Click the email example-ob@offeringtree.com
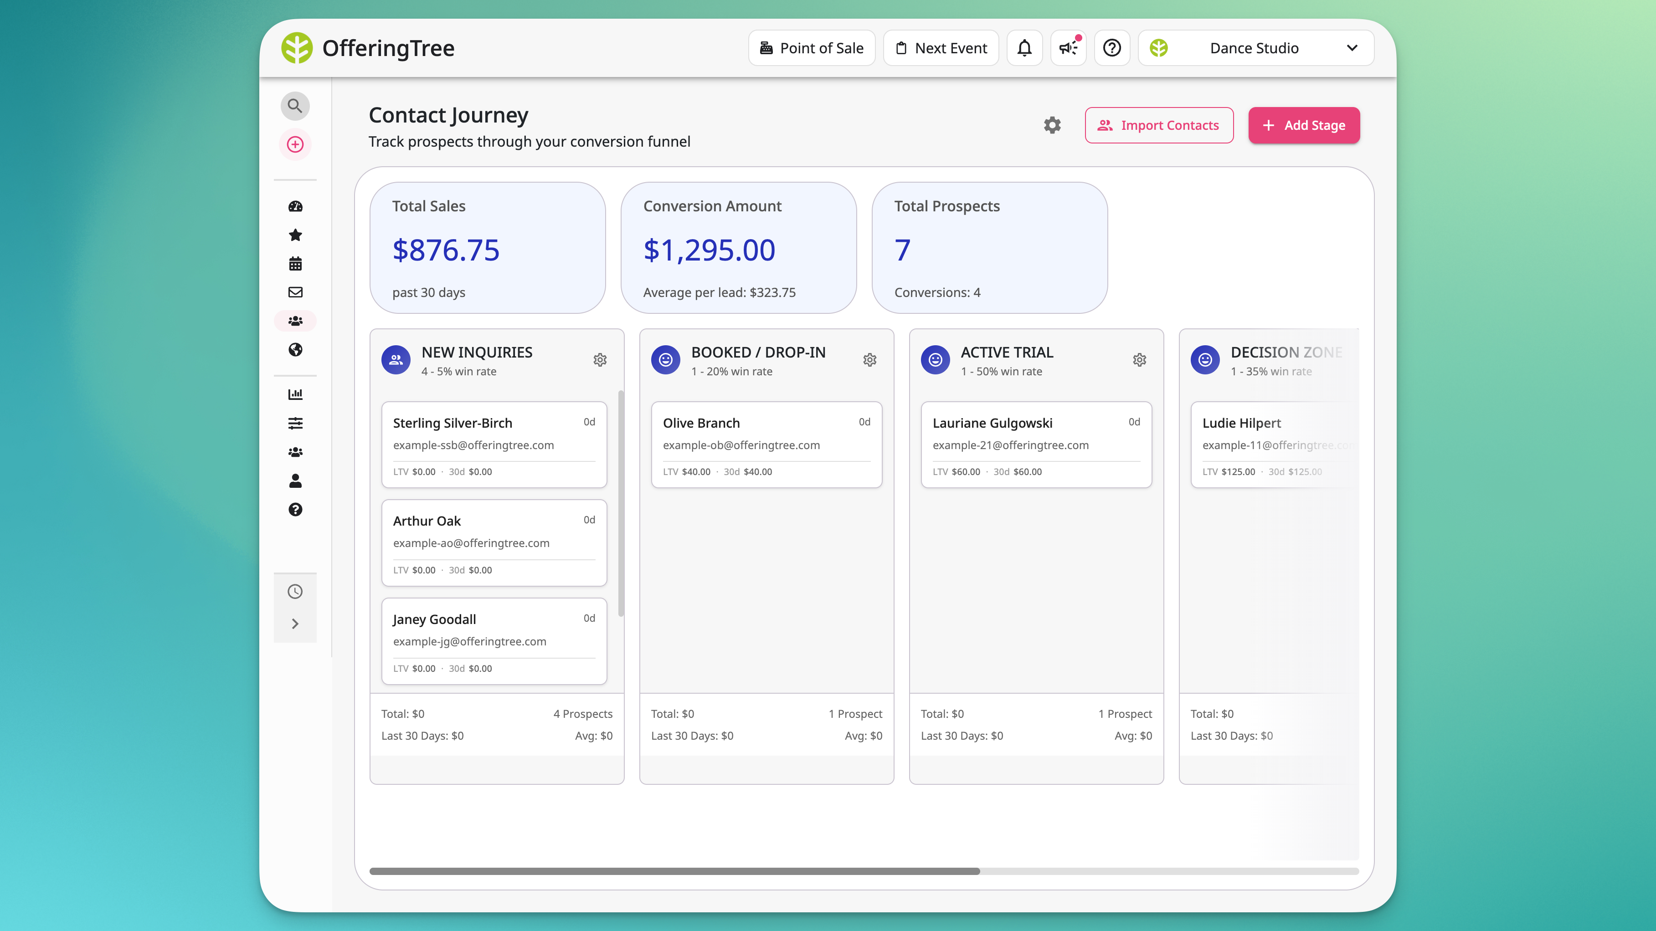The image size is (1656, 931). [x=741, y=445]
